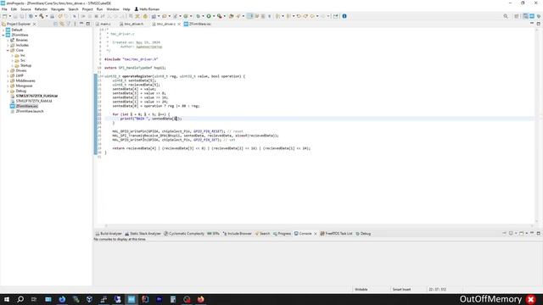Viewport: 543px width, 305px height.
Task: Collapse the Core folder
Action: 8,51
